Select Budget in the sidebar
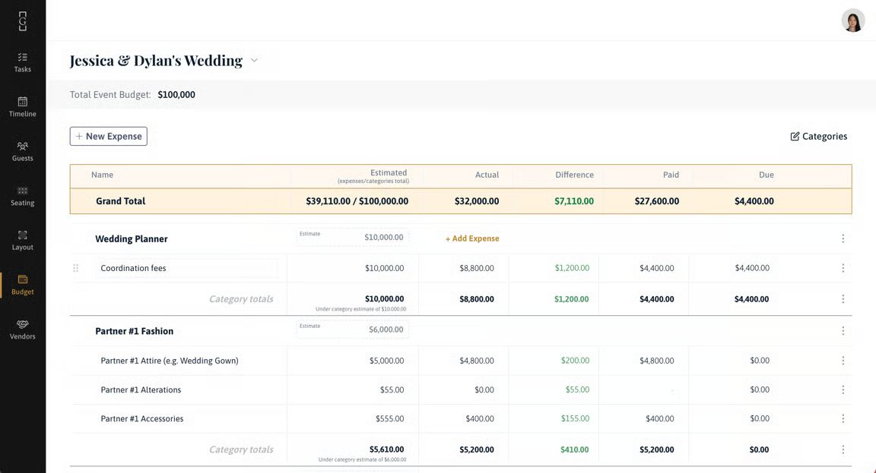 22,285
